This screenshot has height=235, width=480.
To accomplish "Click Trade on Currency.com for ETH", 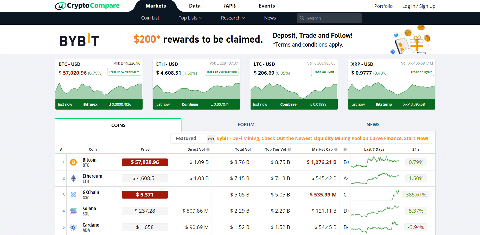I will [x=222, y=72].
